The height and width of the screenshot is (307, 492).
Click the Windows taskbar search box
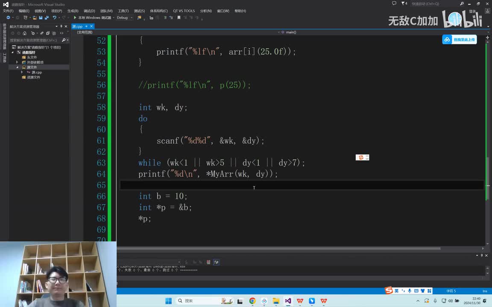(205, 301)
